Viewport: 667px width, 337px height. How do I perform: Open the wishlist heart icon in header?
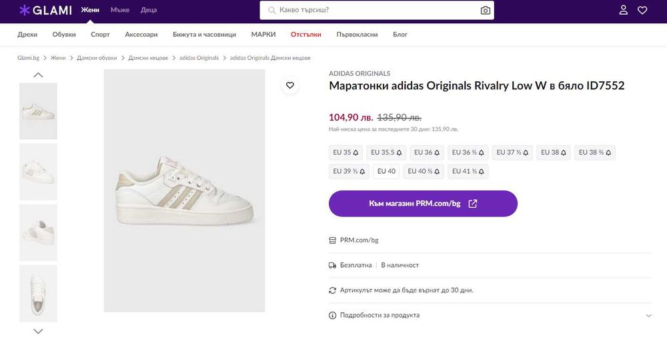coord(642,10)
